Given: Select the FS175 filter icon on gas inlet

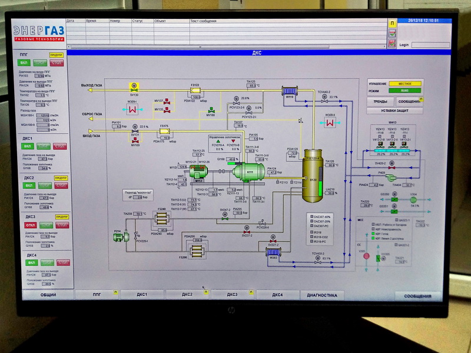Looking at the screenshot, I should point(164,134).
